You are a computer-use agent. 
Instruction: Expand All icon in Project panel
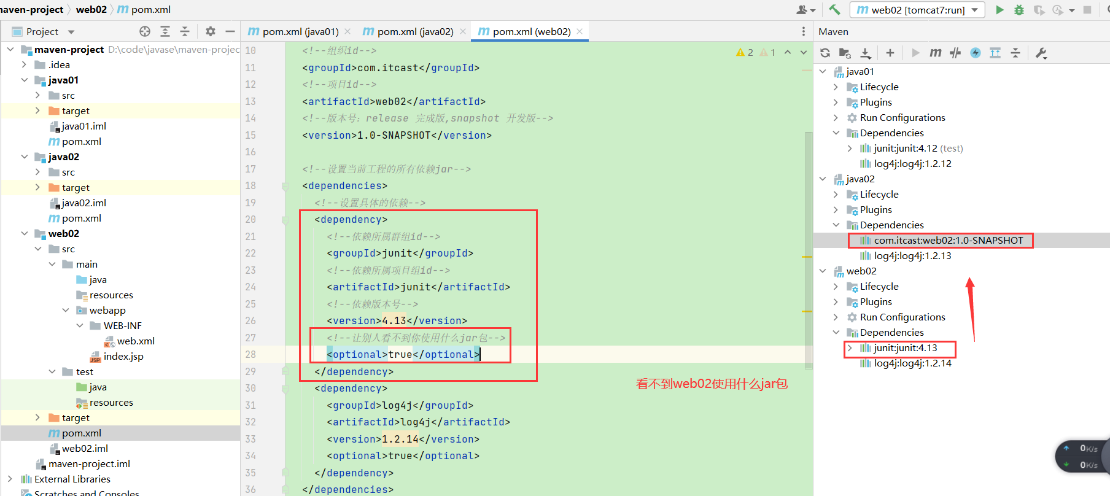(x=165, y=31)
